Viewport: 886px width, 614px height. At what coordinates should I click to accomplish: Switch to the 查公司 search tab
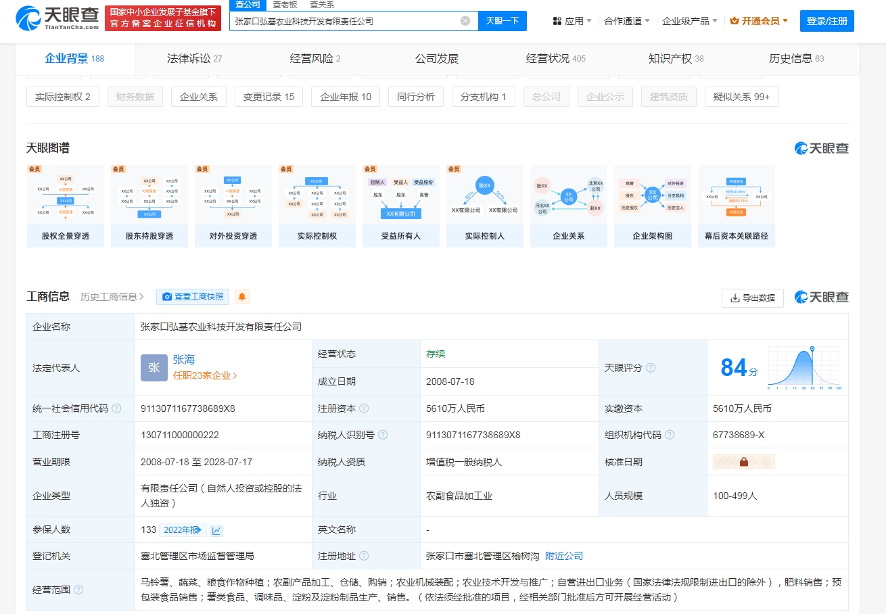pos(248,5)
